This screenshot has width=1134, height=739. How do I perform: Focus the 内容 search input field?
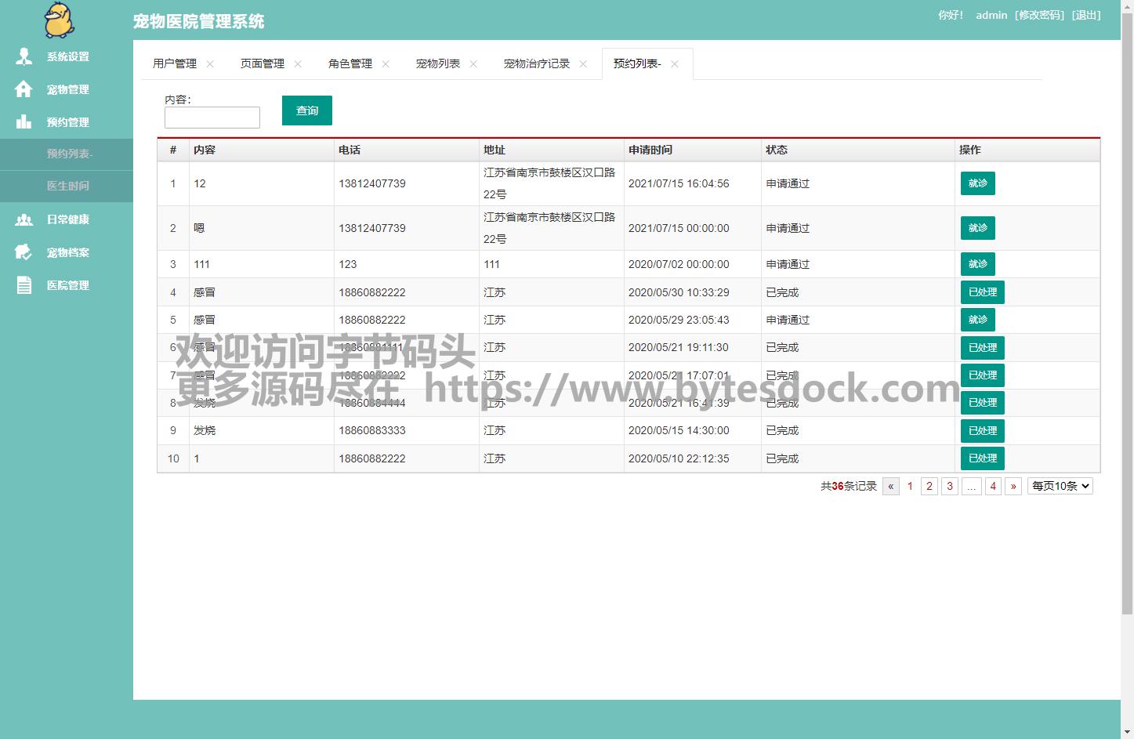point(212,118)
